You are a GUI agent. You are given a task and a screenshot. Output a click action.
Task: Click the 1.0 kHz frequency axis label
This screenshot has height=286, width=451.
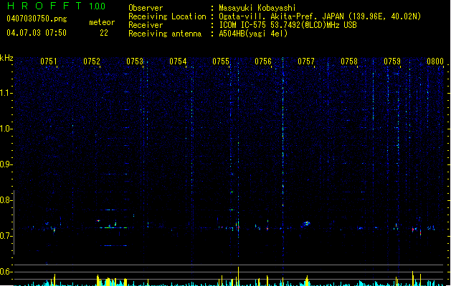6,129
